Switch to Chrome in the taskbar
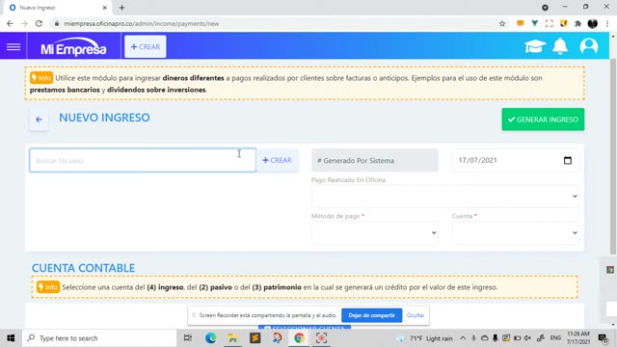Viewport: 617px width, 347px height. [x=299, y=338]
